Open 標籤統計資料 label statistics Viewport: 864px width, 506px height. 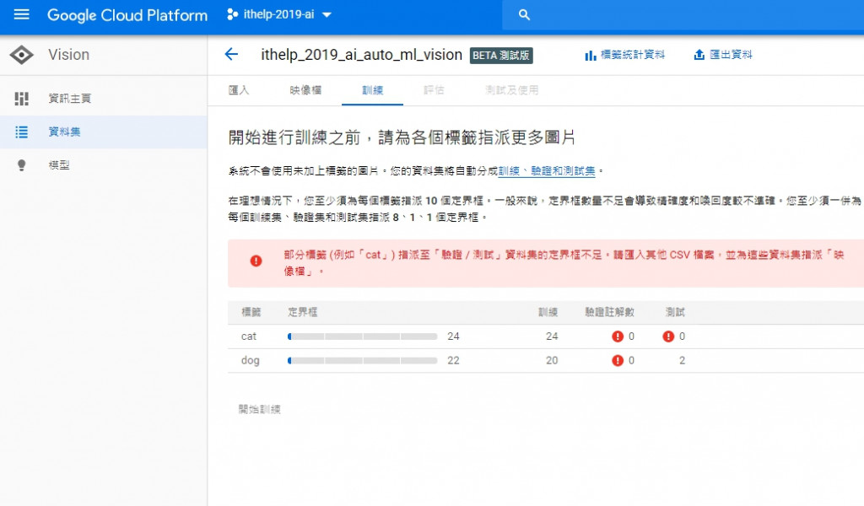[x=625, y=55]
